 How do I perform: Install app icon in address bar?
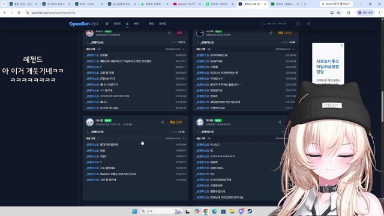(x=332, y=13)
